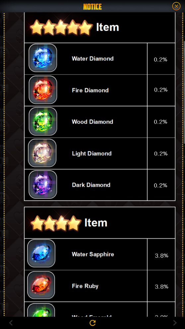Image resolution: width=185 pixels, height=329 pixels.
Task: Go back using the left arrow
Action: click(11, 323)
